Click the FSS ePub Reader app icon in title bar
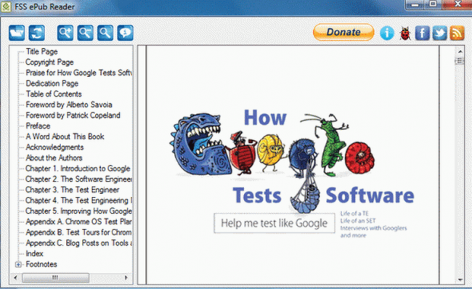Screen dimensions: 472x289 pyautogui.click(x=6, y=7)
